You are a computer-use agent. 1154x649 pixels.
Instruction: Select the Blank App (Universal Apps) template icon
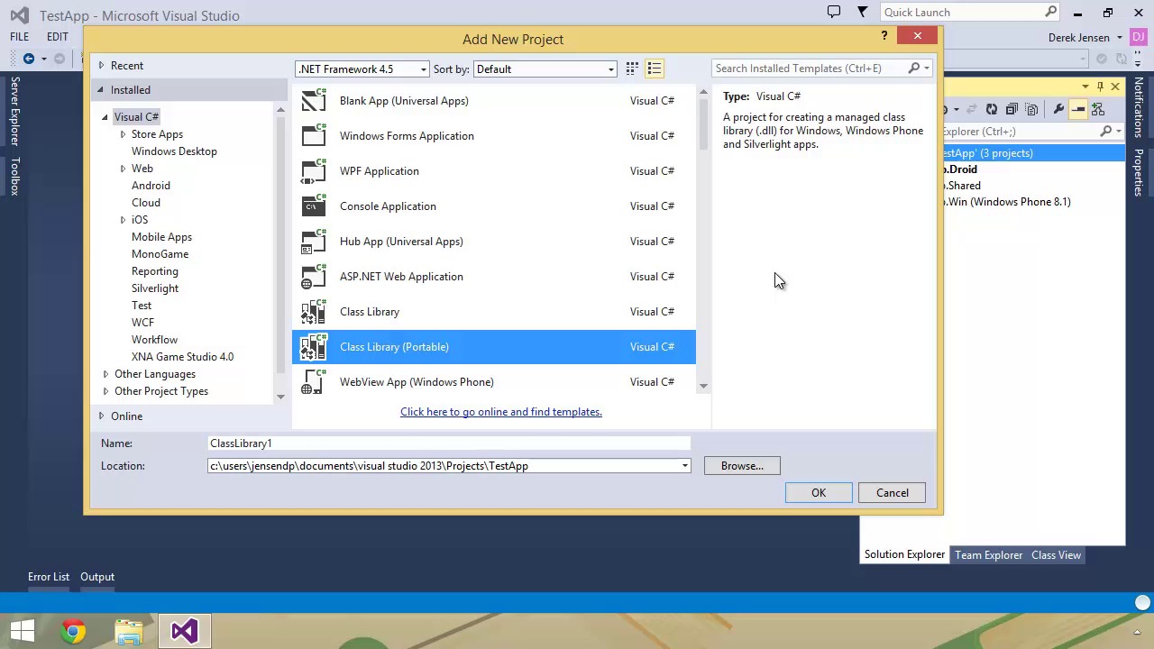pos(313,100)
